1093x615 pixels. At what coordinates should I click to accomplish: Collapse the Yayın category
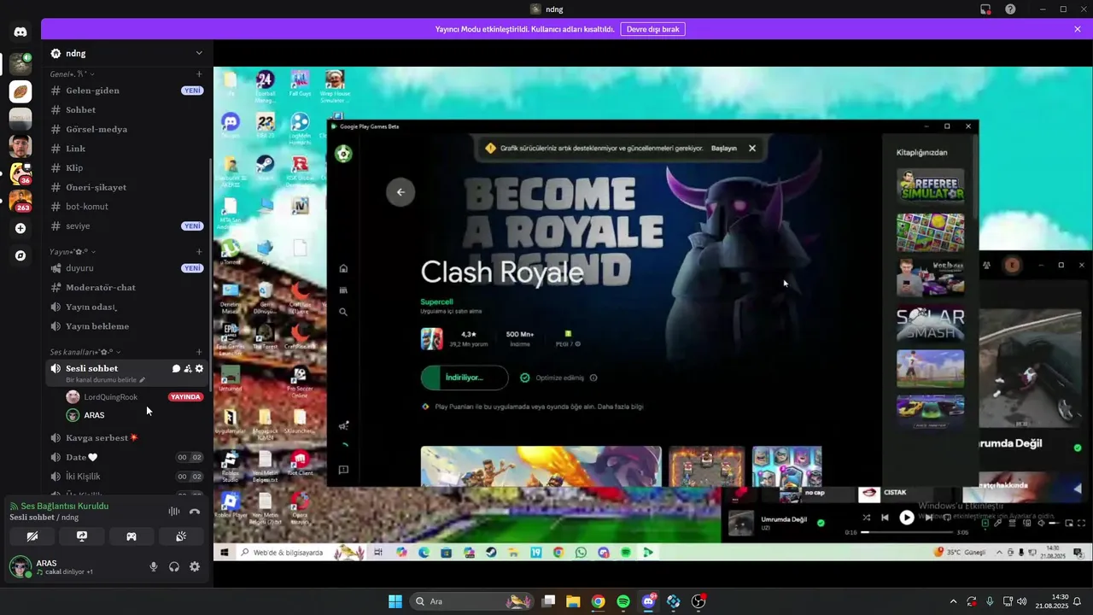pos(73,252)
